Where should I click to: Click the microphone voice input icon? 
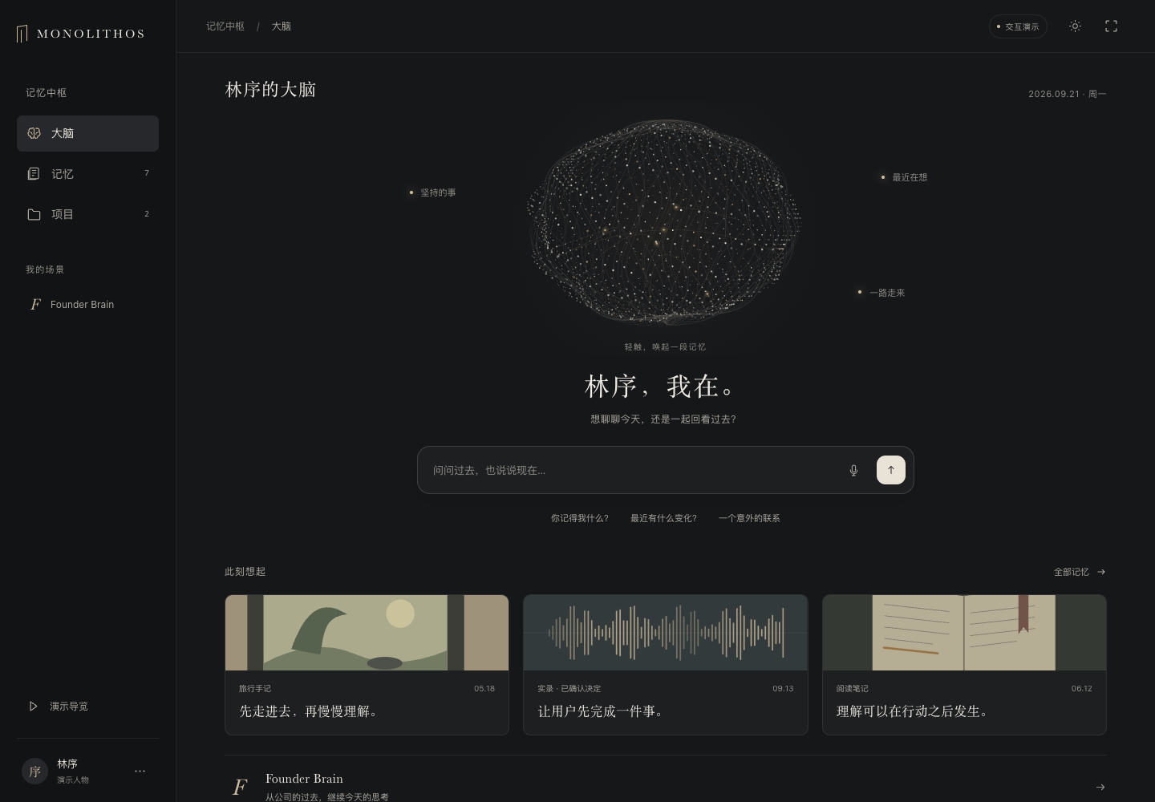point(853,470)
